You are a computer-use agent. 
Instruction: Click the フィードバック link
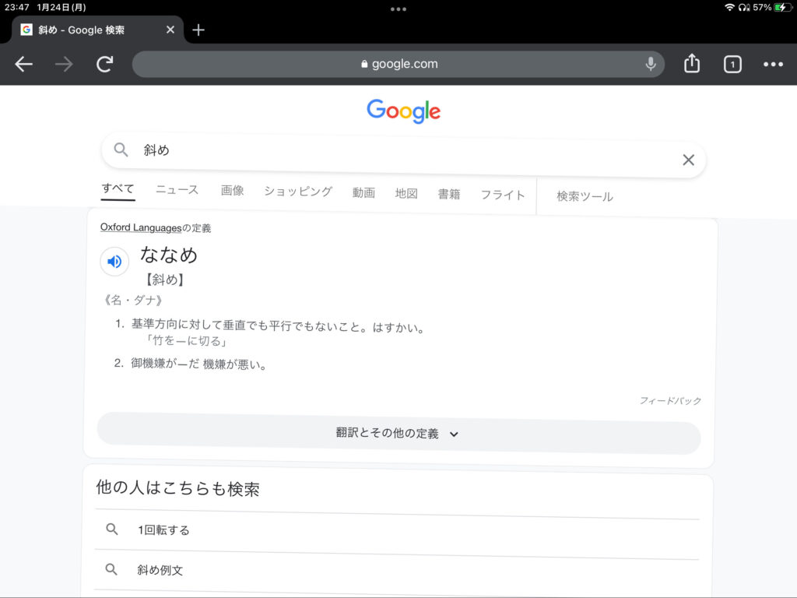point(670,401)
